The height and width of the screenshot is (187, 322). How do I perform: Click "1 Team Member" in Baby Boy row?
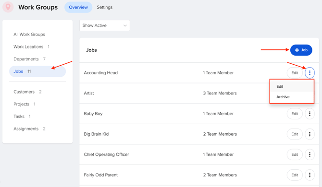click(218, 114)
